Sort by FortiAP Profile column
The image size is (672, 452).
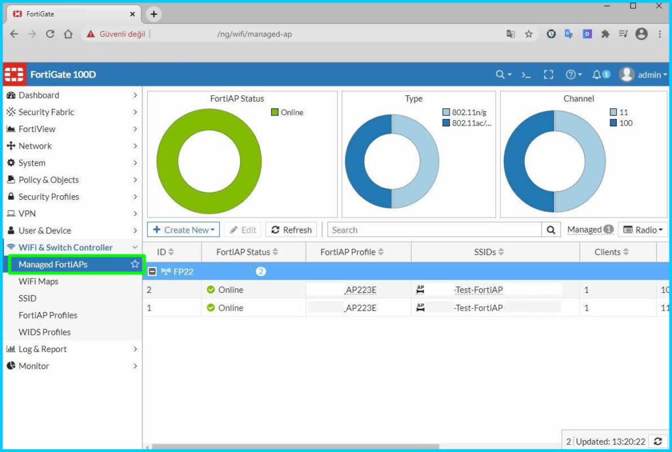[352, 252]
